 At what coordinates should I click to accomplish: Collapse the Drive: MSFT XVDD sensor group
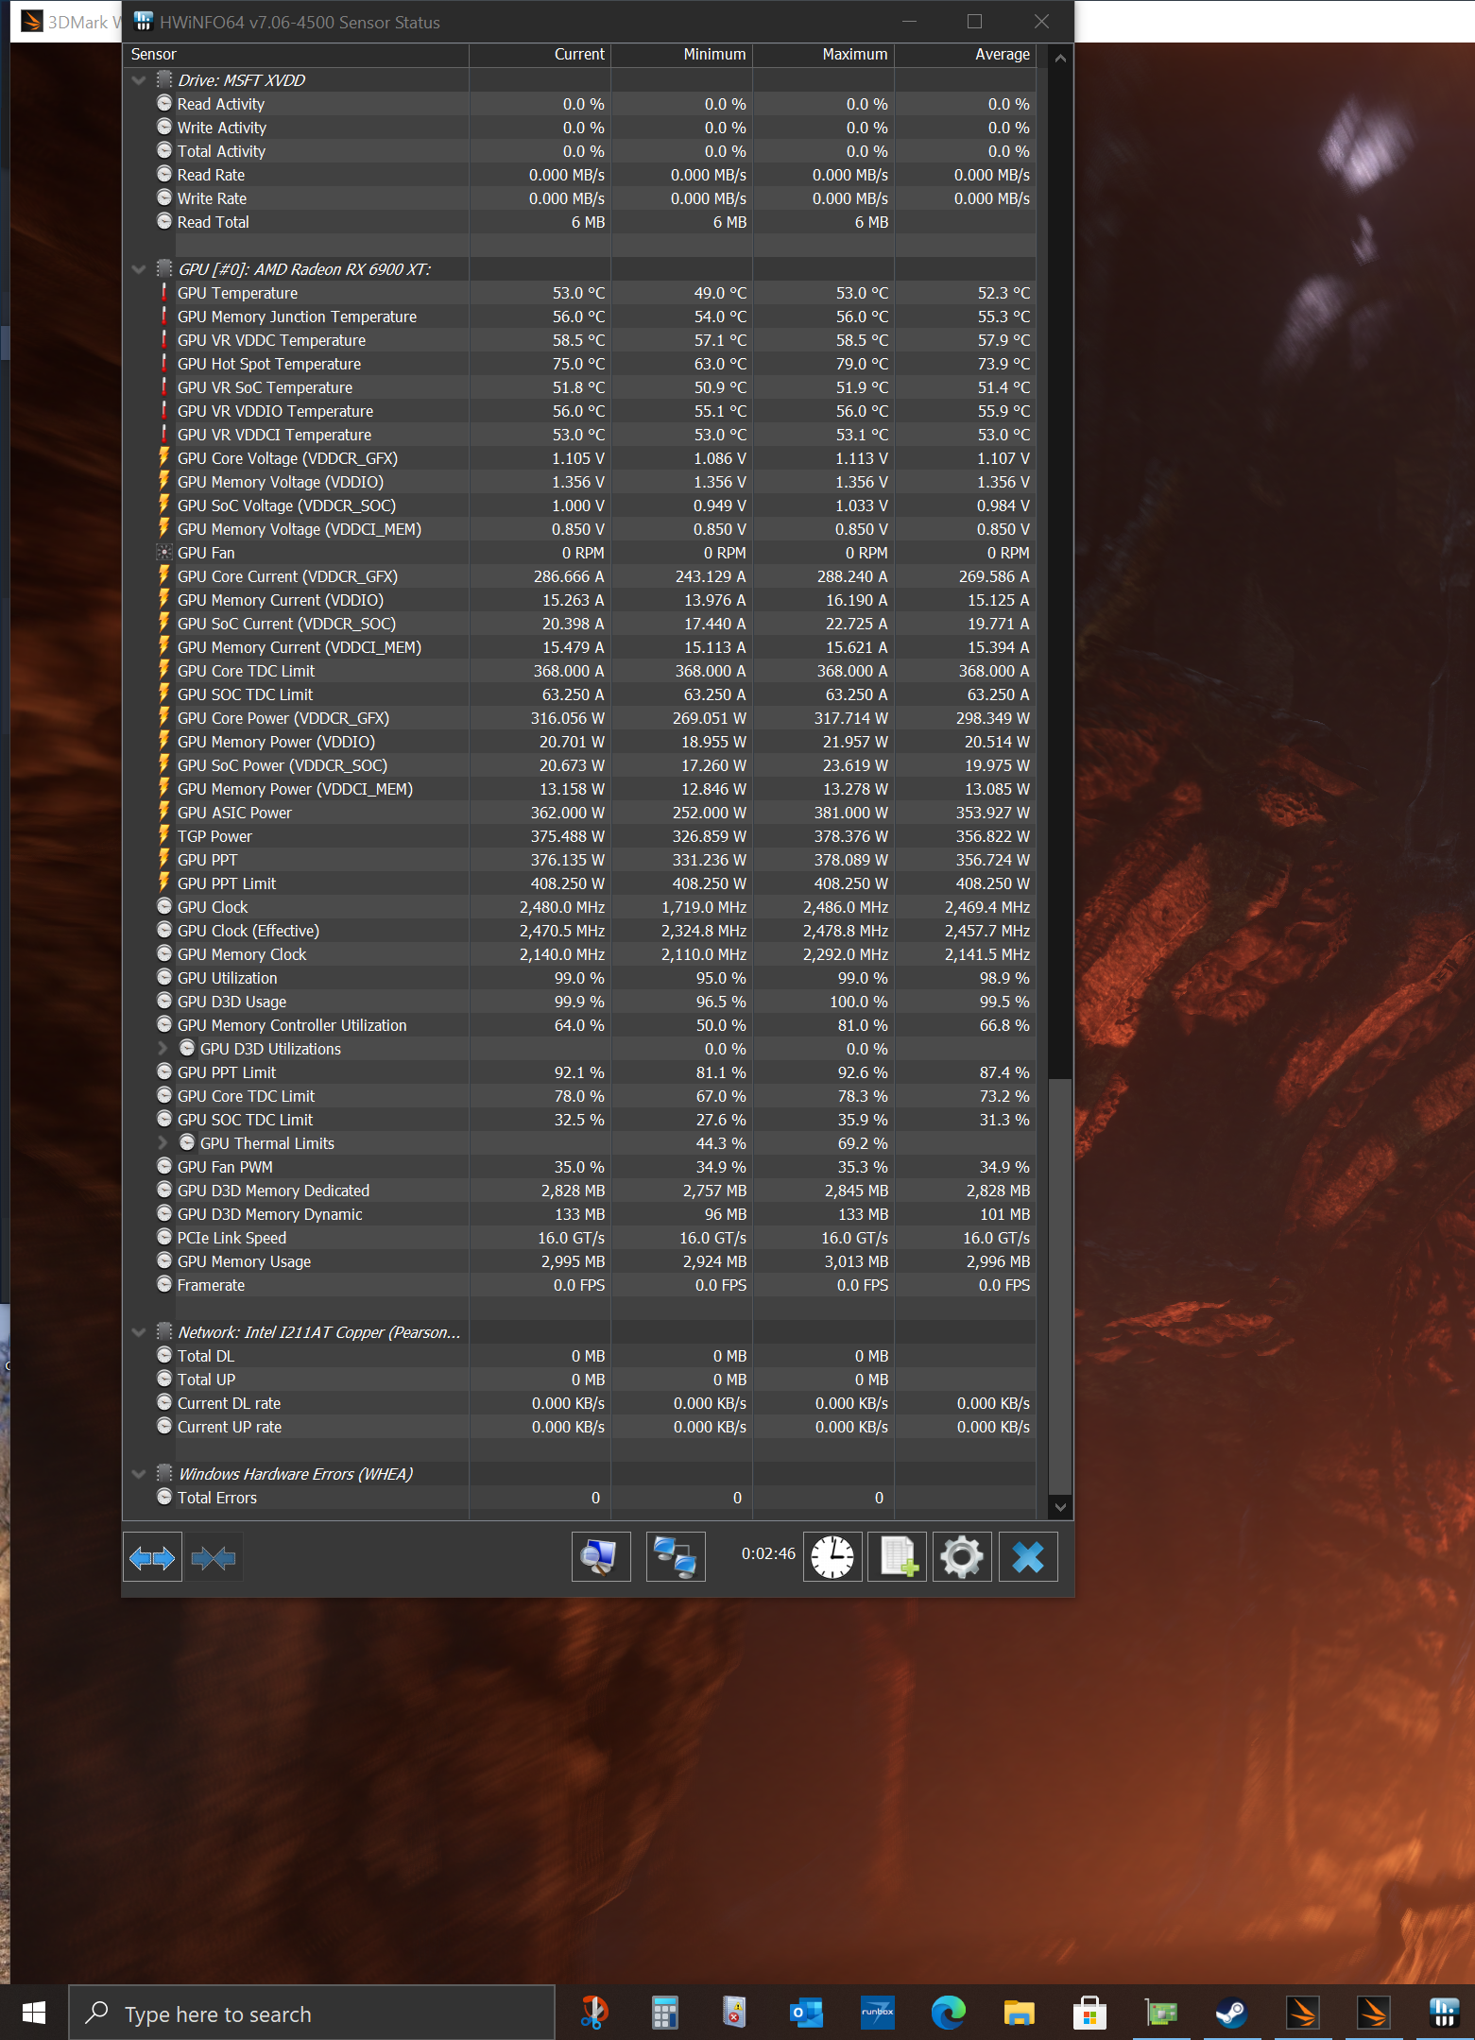139,80
